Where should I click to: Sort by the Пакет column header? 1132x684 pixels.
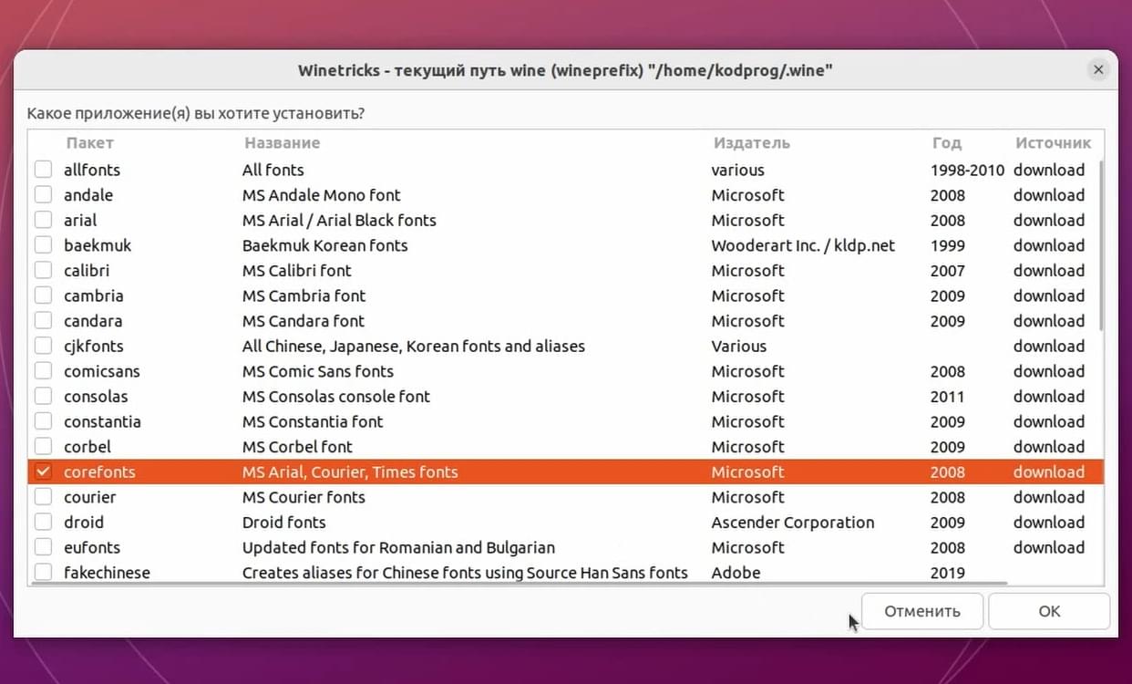tap(89, 143)
